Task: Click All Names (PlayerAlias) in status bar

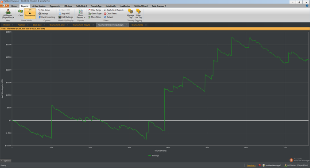Action: coord(296,165)
